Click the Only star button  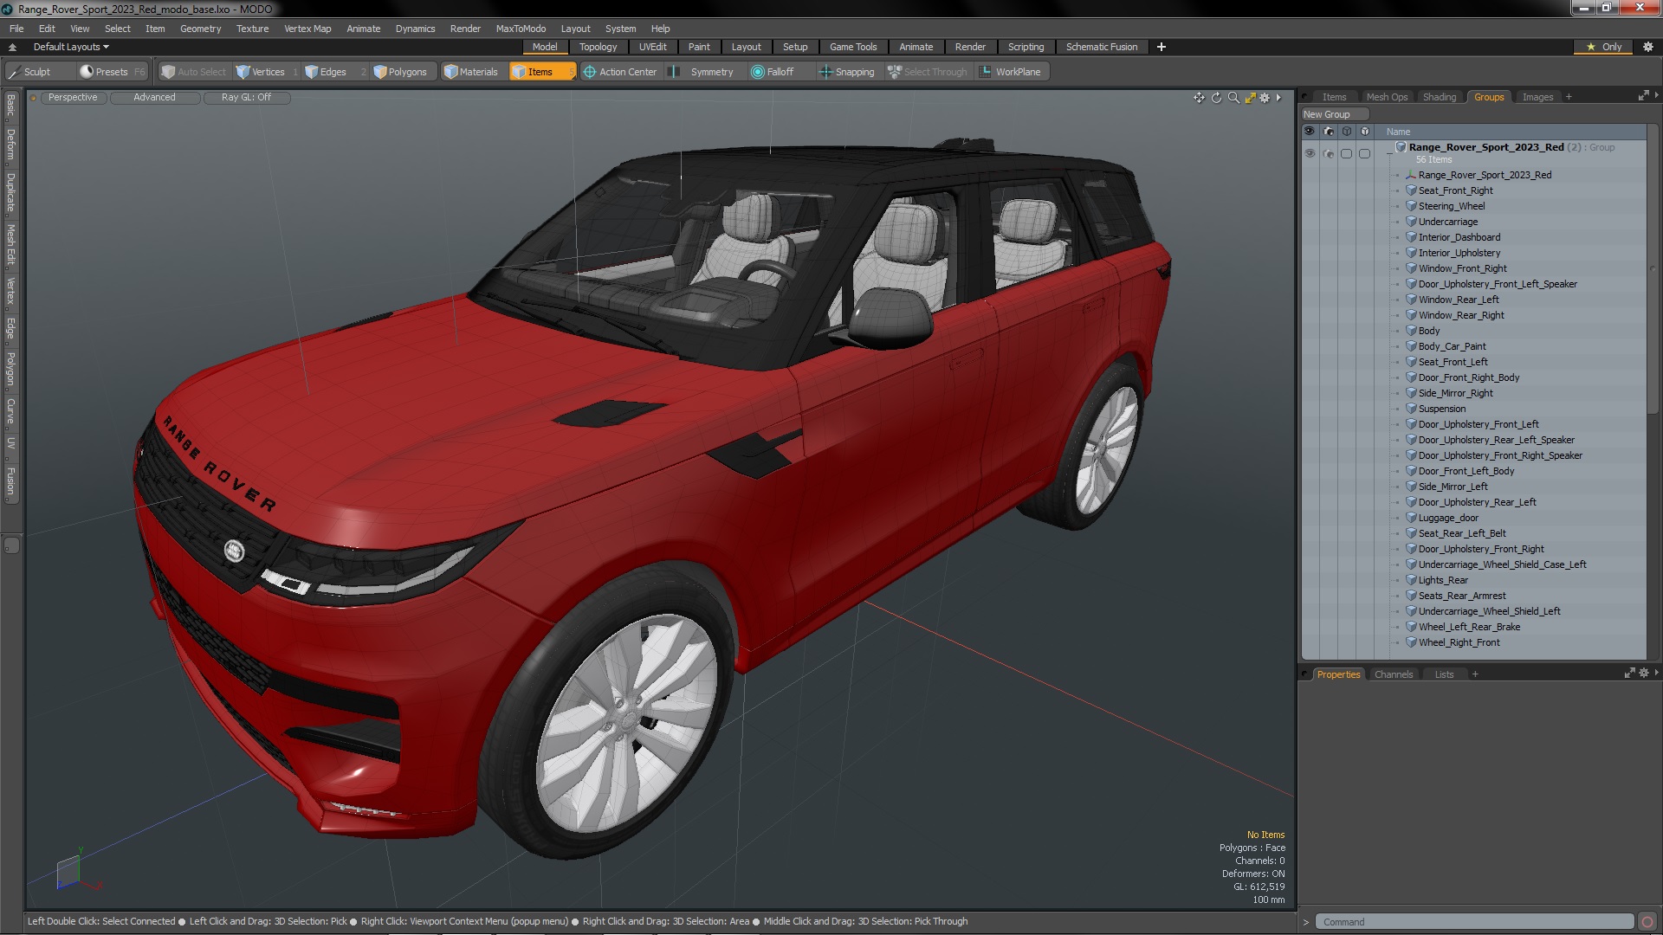click(x=1604, y=47)
